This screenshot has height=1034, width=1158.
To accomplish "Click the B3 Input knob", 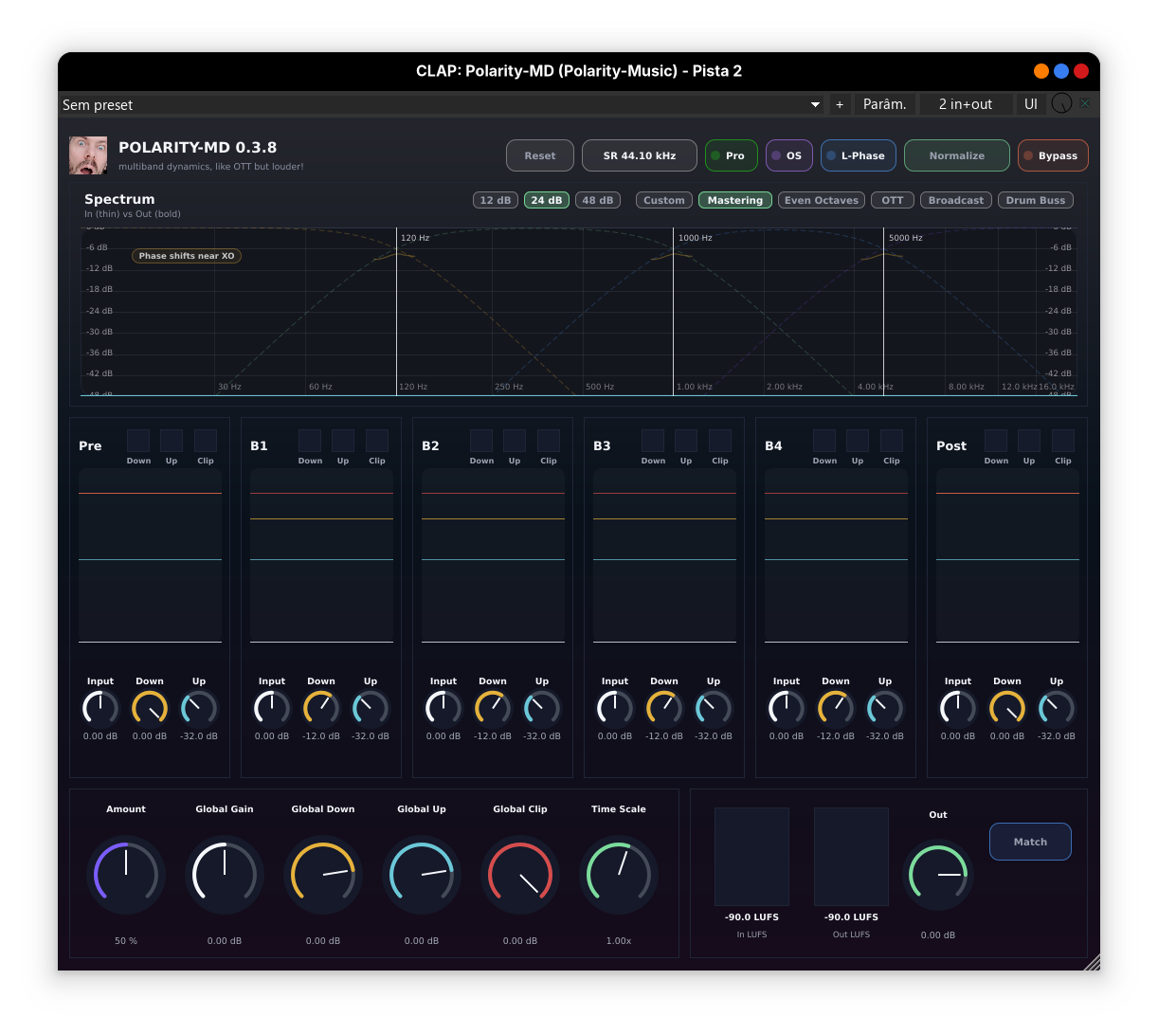I will (x=615, y=708).
